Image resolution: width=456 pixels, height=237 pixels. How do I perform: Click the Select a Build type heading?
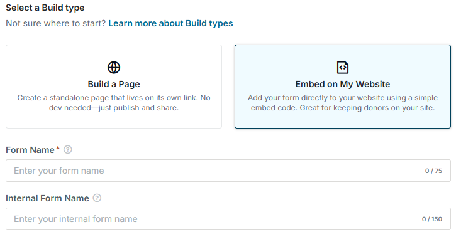[x=45, y=8]
